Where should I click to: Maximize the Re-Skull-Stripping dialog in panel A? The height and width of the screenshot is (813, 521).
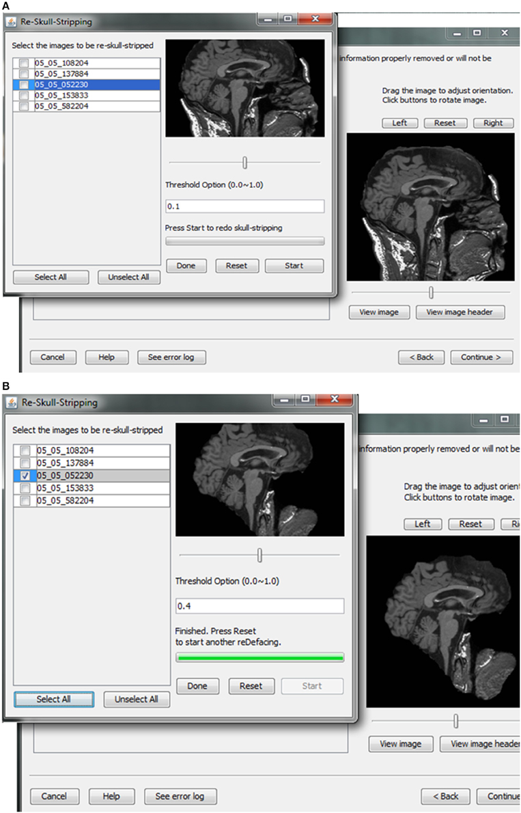(x=287, y=19)
